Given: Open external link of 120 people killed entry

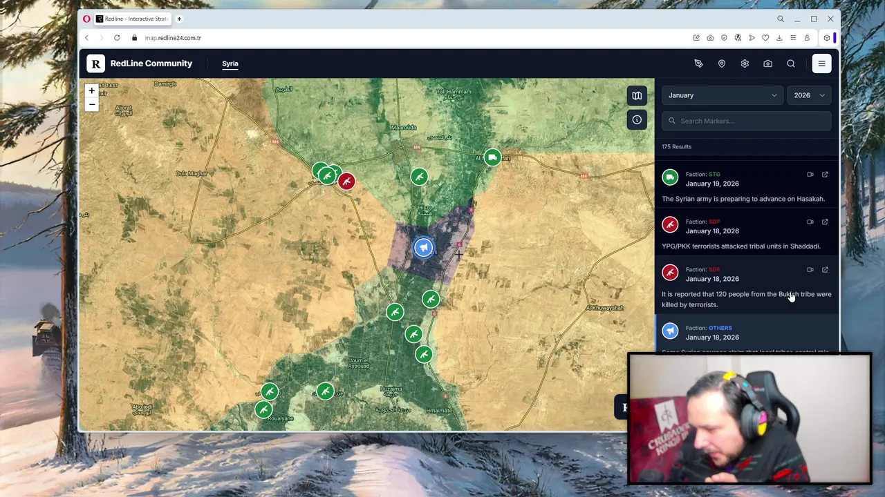Looking at the screenshot, I should (x=825, y=270).
